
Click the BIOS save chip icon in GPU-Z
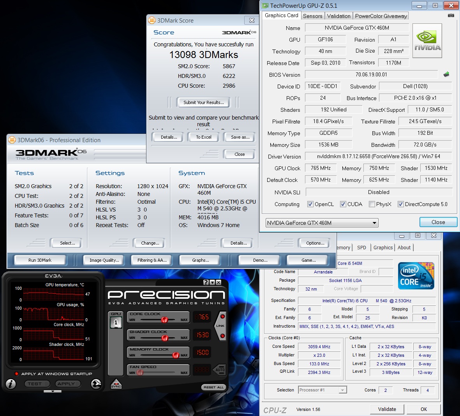point(446,74)
